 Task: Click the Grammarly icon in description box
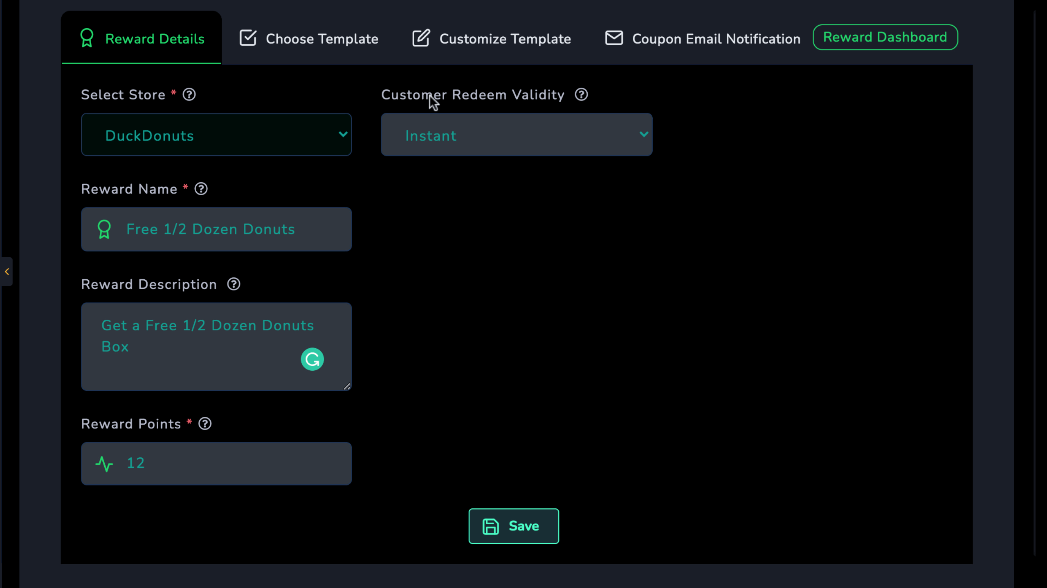[312, 359]
